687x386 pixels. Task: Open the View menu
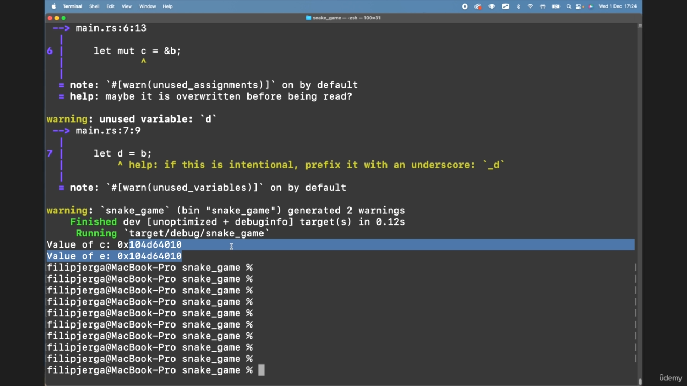coord(127,6)
